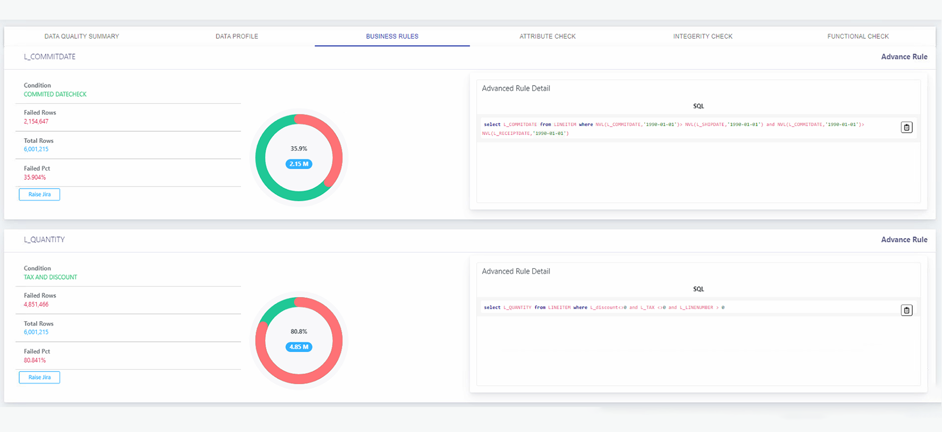Click the COMMITED DATECHECK condition name
Image resolution: width=942 pixels, height=432 pixels.
55,94
